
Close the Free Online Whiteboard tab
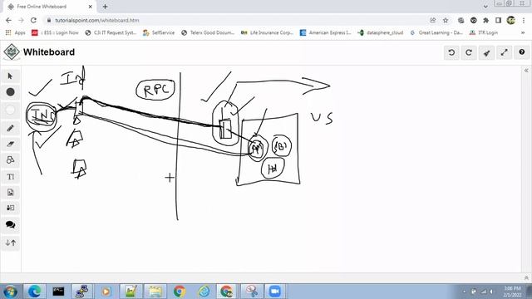(91, 7)
